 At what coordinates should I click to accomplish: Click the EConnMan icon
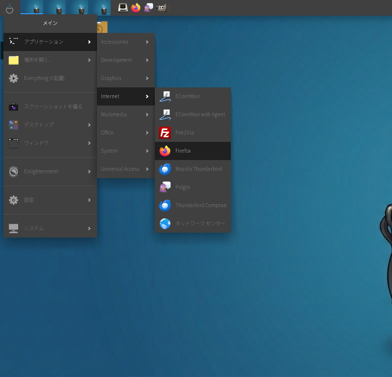[165, 96]
